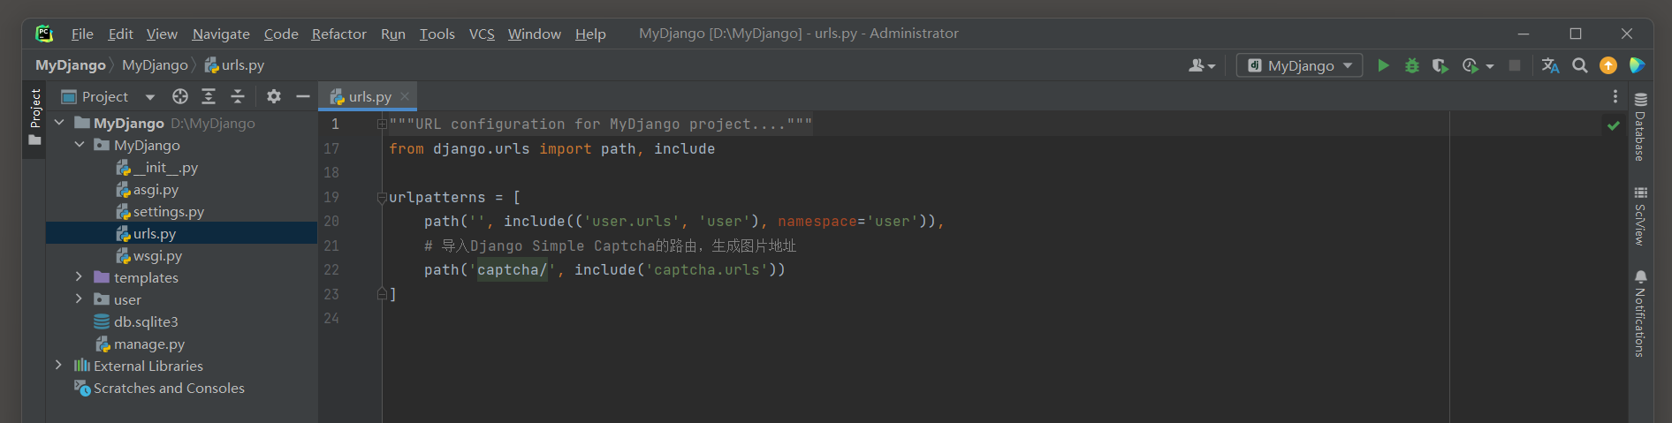Open the SciView tool window

[1640, 215]
